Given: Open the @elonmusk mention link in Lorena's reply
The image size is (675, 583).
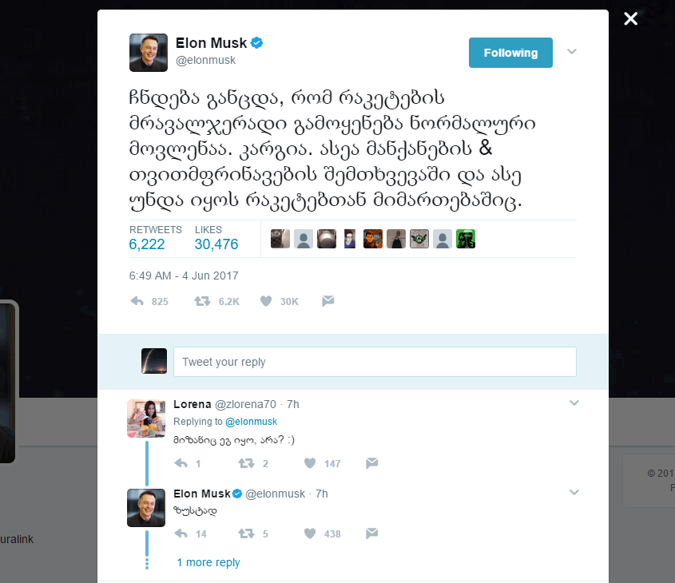Looking at the screenshot, I should (x=251, y=422).
